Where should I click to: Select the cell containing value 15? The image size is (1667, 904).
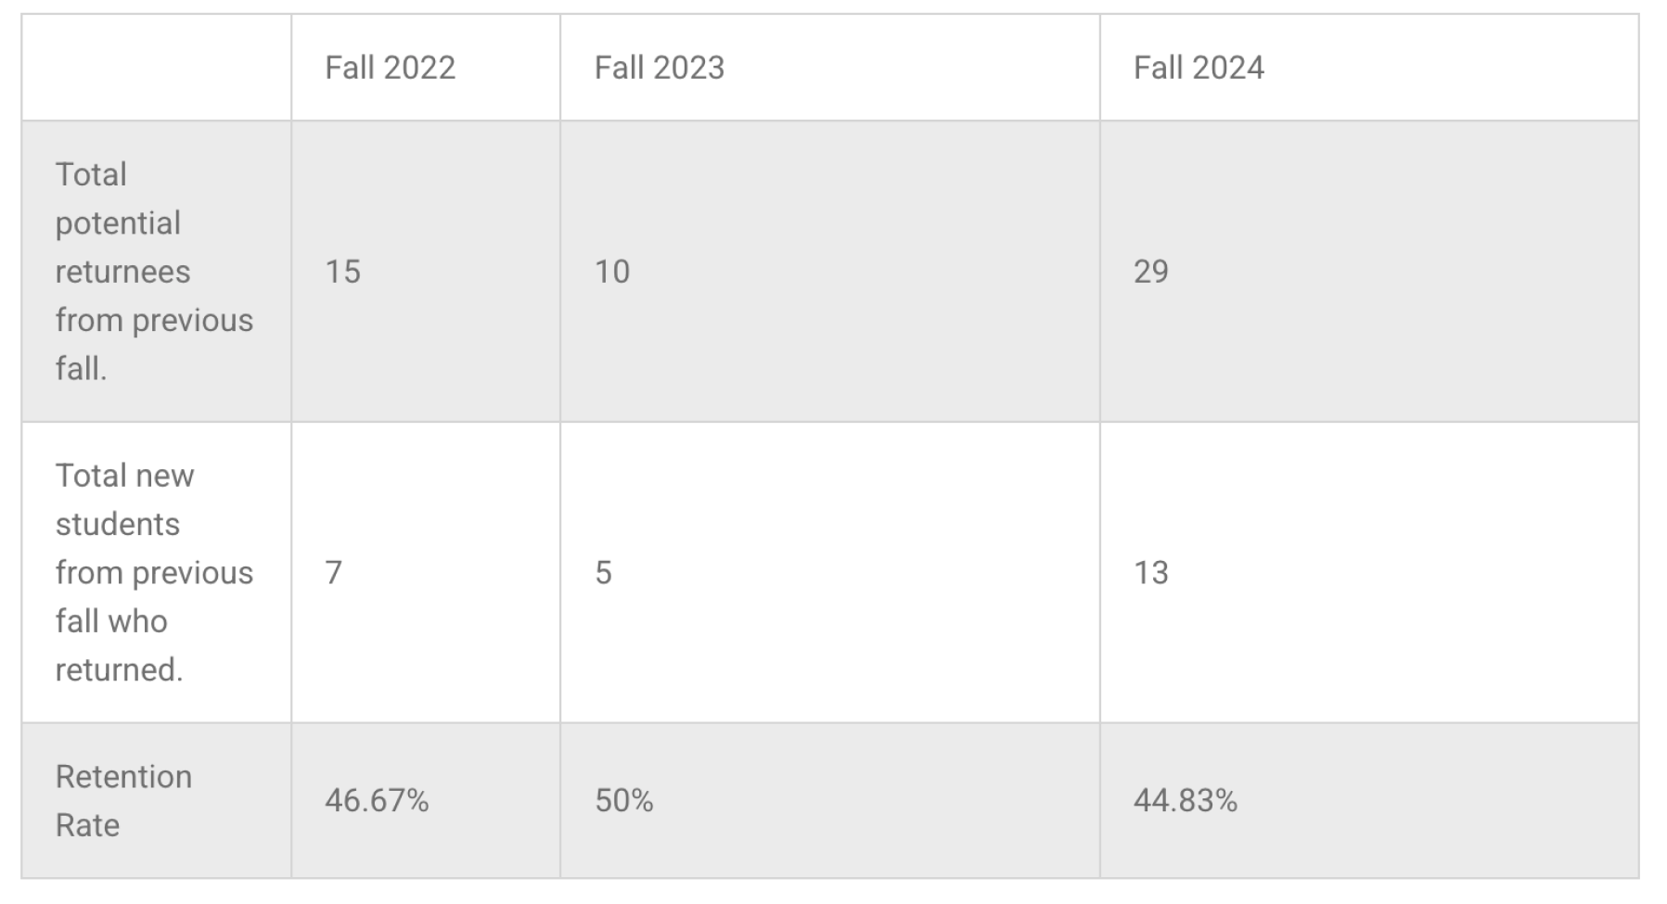point(342,272)
